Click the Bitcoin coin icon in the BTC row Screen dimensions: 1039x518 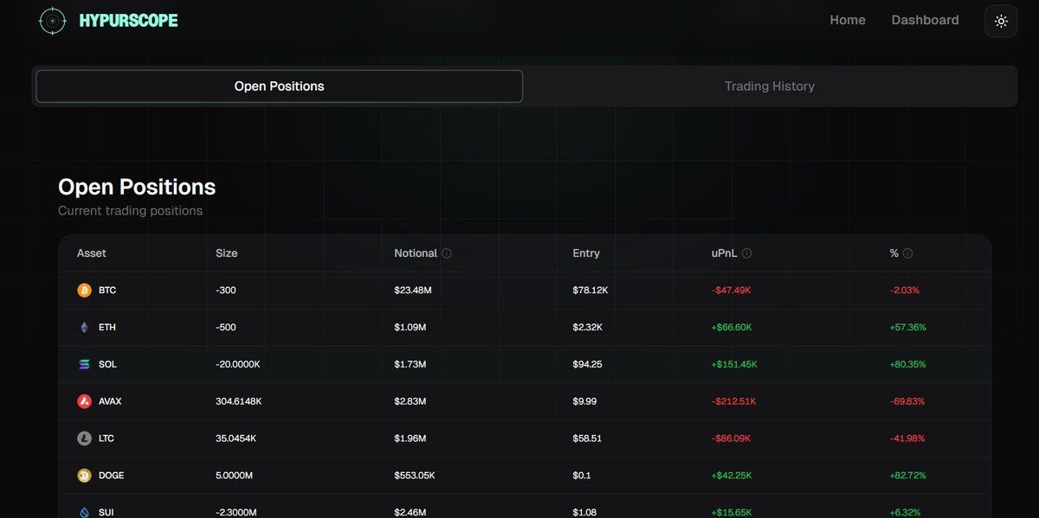point(84,291)
